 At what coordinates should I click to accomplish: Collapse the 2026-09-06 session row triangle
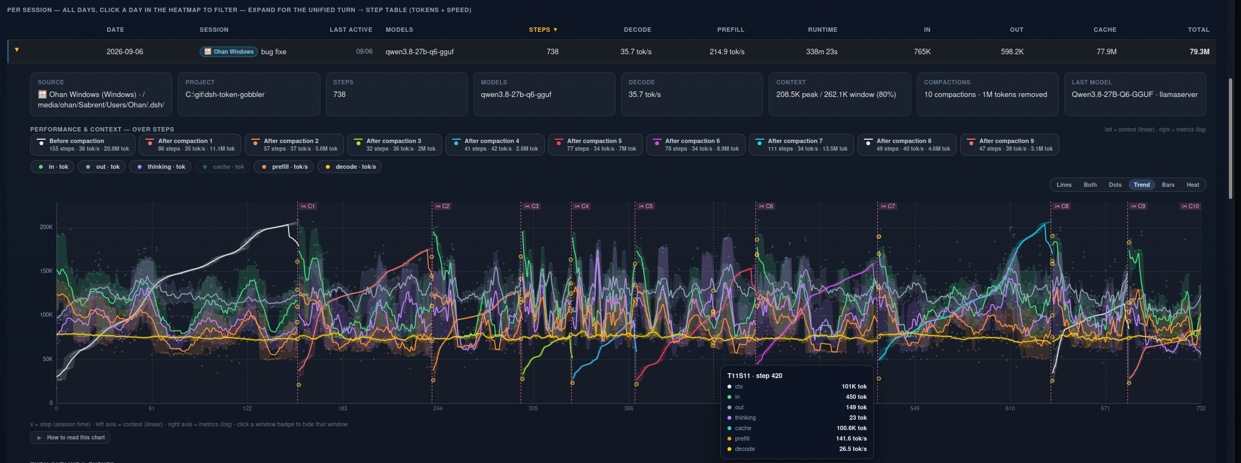(x=17, y=50)
